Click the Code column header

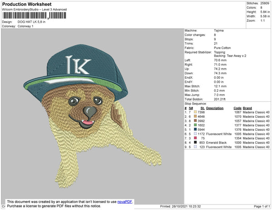point(237,108)
